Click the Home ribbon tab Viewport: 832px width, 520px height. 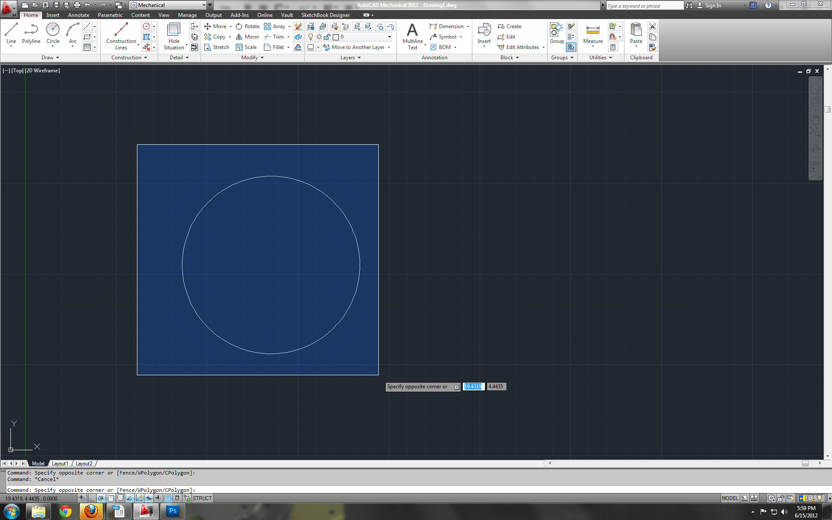pyautogui.click(x=30, y=15)
